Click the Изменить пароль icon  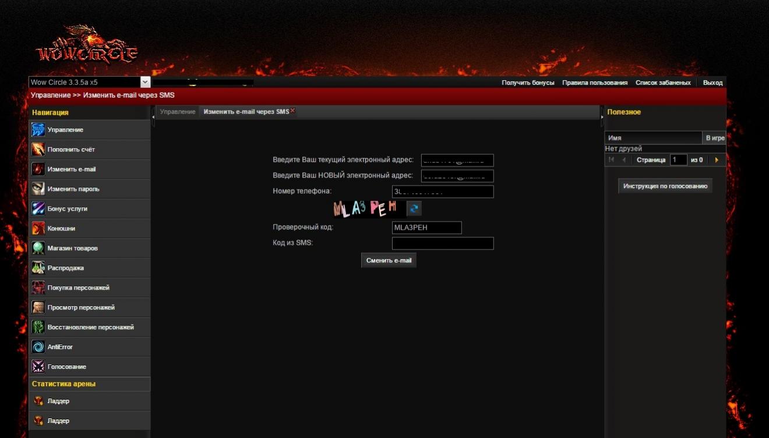(x=38, y=189)
